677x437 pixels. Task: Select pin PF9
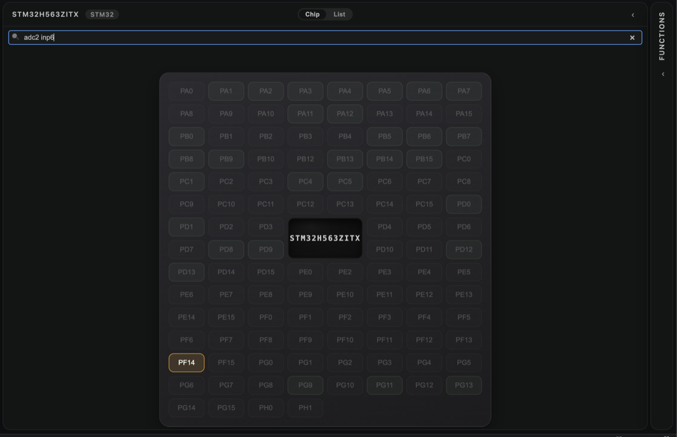[305, 340]
